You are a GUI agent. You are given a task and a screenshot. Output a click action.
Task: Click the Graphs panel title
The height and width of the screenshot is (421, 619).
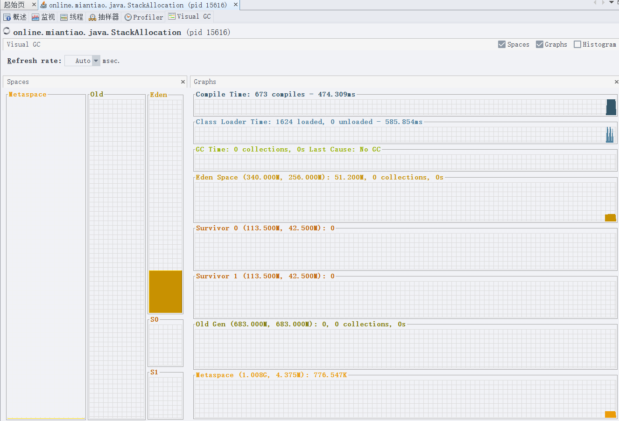pos(205,82)
